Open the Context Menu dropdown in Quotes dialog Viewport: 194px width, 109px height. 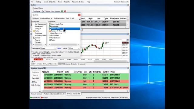(x=46, y=18)
